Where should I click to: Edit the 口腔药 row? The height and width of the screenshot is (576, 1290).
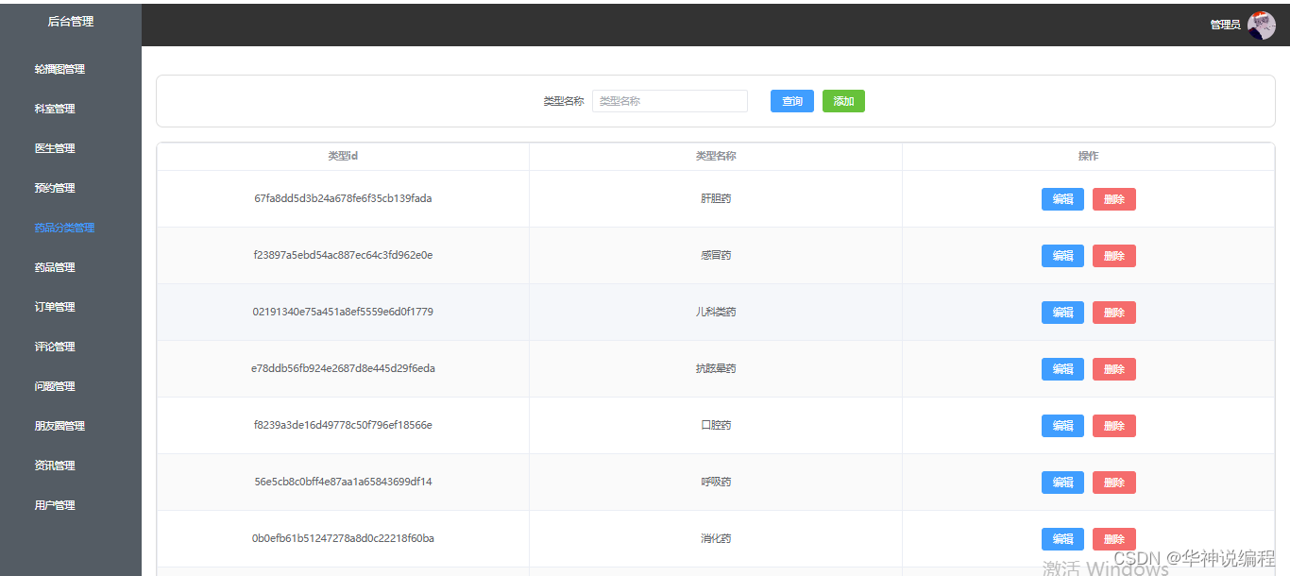1062,426
